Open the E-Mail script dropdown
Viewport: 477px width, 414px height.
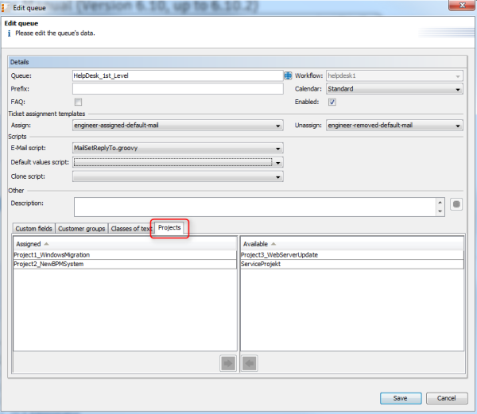point(177,148)
